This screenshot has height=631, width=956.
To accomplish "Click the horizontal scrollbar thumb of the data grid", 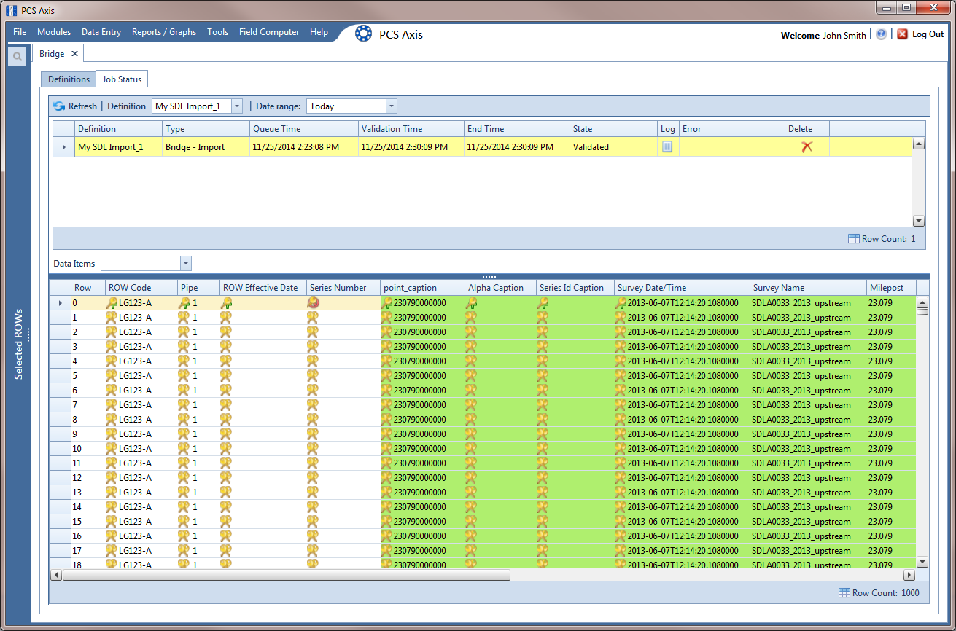I will [x=287, y=575].
